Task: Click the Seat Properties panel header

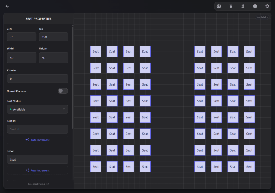Action: (x=38, y=19)
